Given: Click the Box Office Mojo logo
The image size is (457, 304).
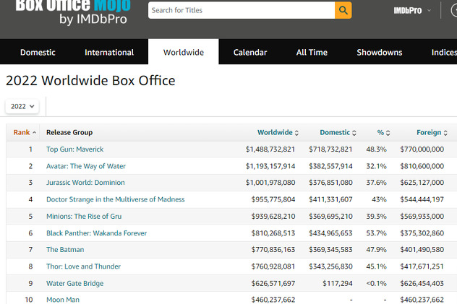Looking at the screenshot, I should [73, 12].
